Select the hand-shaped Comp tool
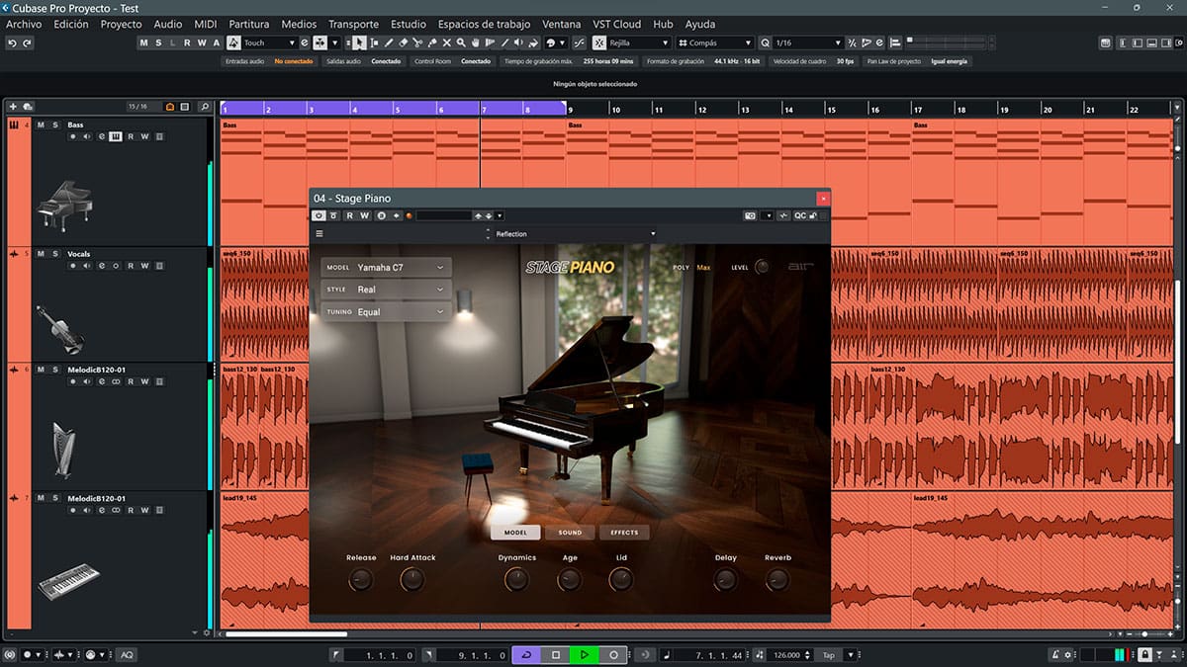The image size is (1187, 667). pyautogui.click(x=476, y=42)
